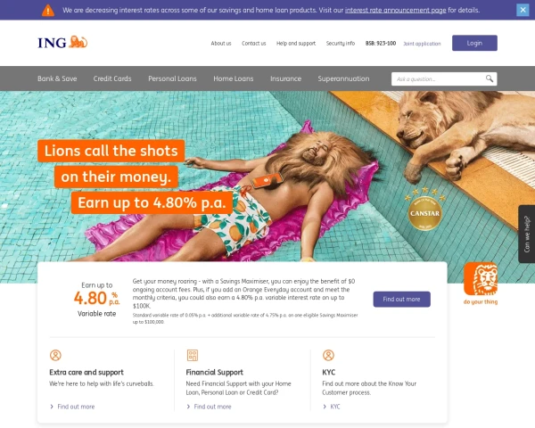Open the Bank & Save menu
The width and height of the screenshot is (535, 428).
coord(57,78)
